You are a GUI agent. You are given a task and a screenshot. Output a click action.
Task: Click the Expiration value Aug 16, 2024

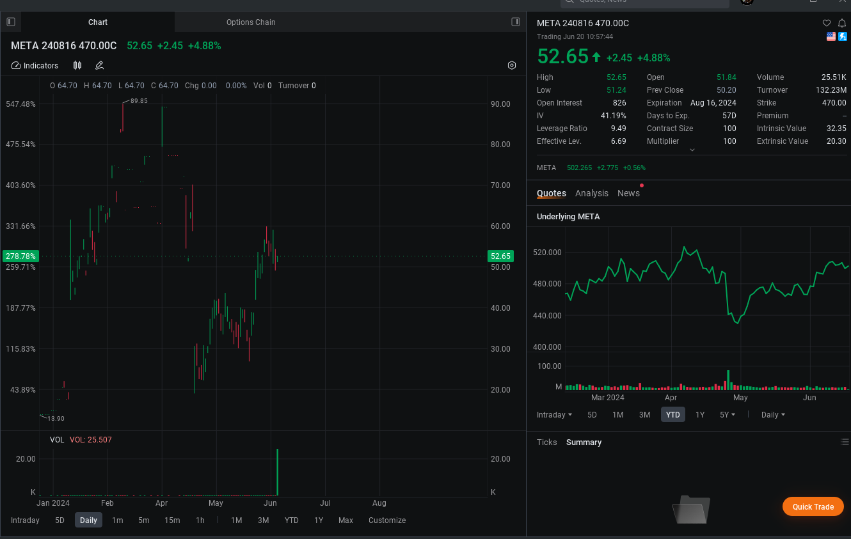coord(713,103)
